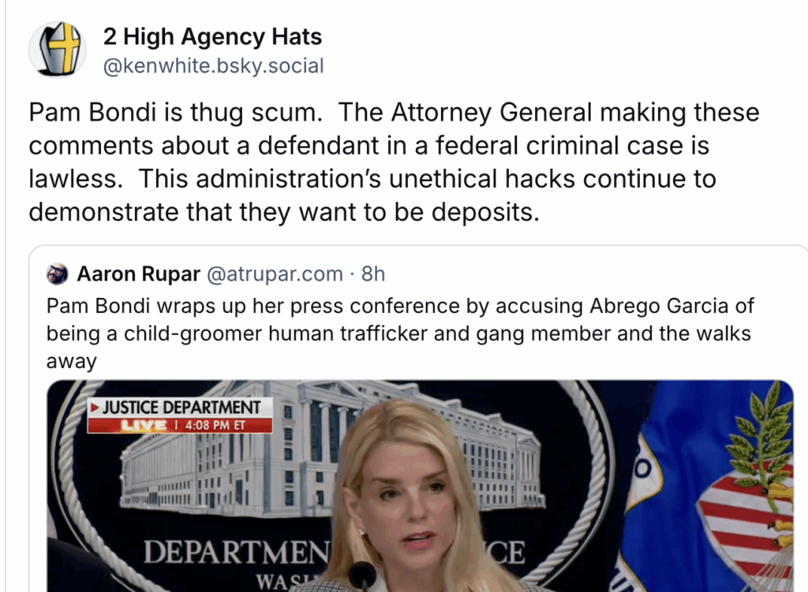Click the red "LIVE 4:08 PM ET" badge
Screen dimensions: 808x592
click(x=179, y=425)
